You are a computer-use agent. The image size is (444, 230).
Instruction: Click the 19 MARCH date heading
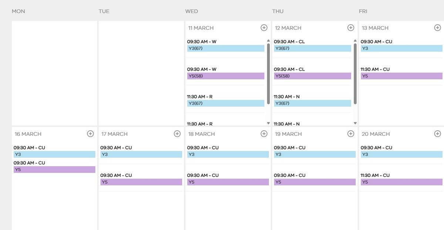click(288, 134)
